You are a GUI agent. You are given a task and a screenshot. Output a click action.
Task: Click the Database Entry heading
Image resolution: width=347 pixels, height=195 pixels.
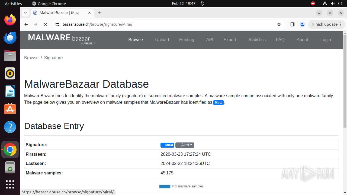(x=54, y=126)
